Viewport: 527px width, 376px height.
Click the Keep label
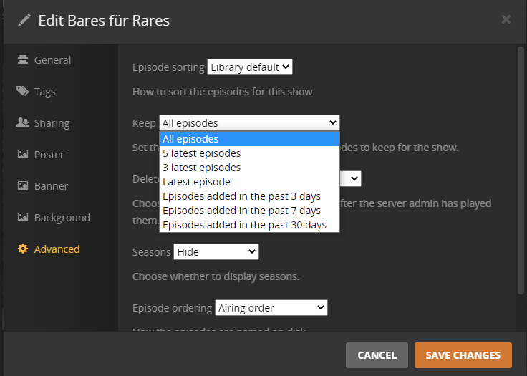(x=144, y=123)
